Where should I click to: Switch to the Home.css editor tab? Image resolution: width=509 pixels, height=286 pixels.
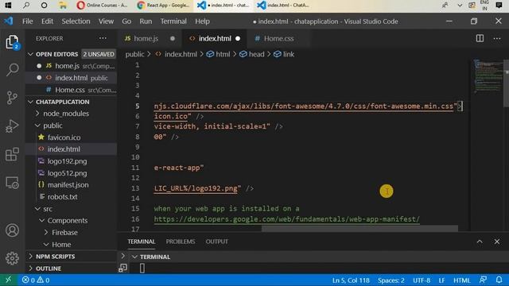(x=278, y=38)
